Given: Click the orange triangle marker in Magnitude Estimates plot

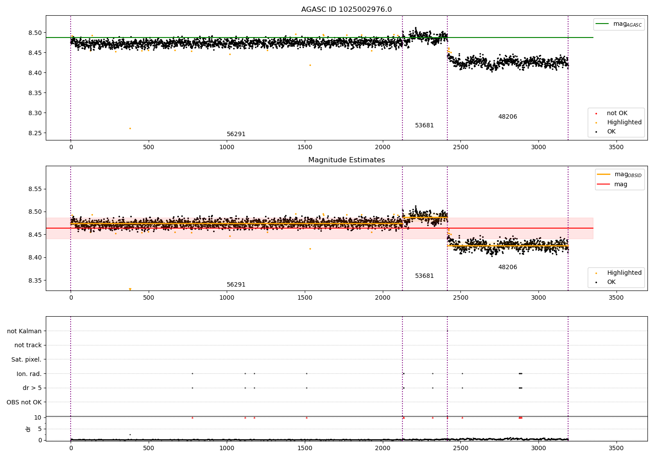Looking at the screenshot, I should tap(130, 289).
